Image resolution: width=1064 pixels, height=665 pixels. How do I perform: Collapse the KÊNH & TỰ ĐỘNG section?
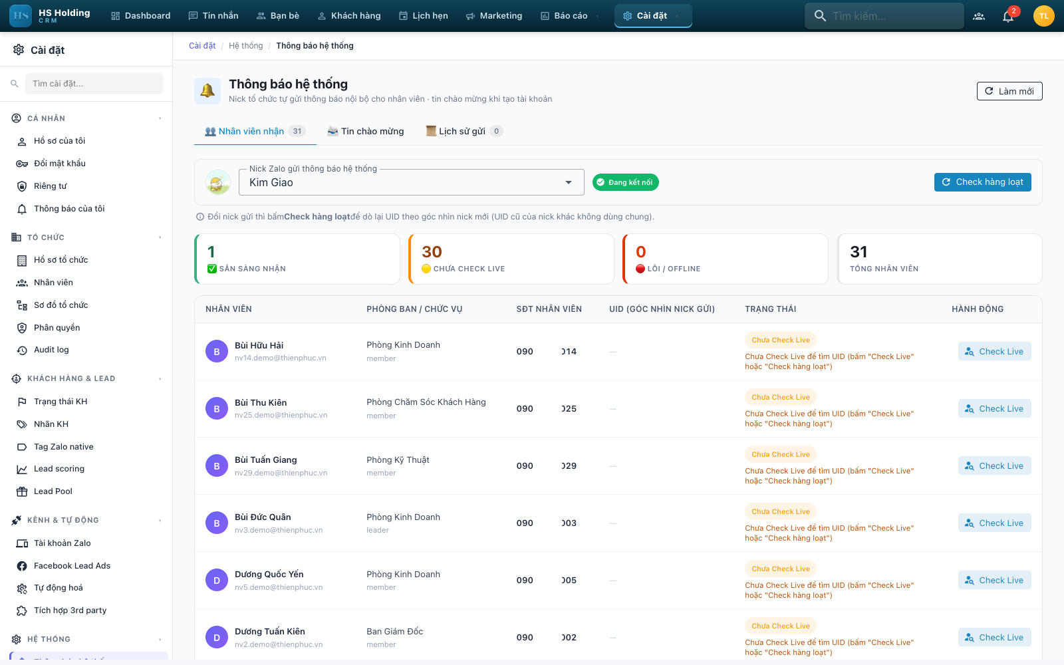(160, 520)
